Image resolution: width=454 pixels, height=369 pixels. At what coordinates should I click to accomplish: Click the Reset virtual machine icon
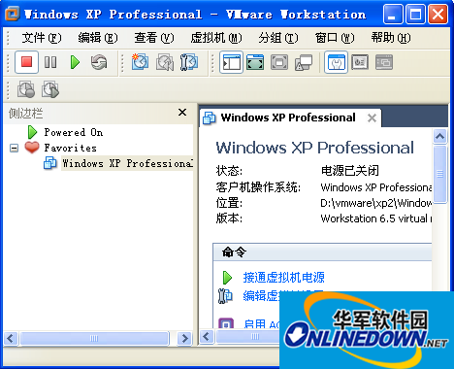pyautogui.click(x=99, y=62)
